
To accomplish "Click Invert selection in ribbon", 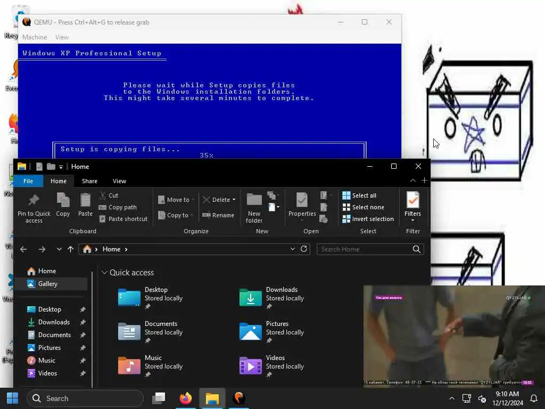I will point(368,219).
